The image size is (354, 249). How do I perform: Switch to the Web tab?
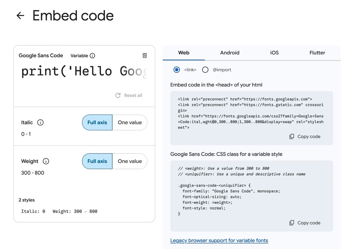tap(184, 53)
